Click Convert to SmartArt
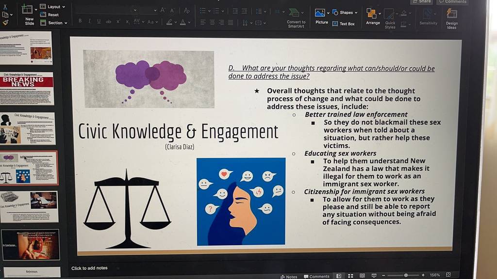Viewport: 497px width, 279px height. (x=296, y=18)
